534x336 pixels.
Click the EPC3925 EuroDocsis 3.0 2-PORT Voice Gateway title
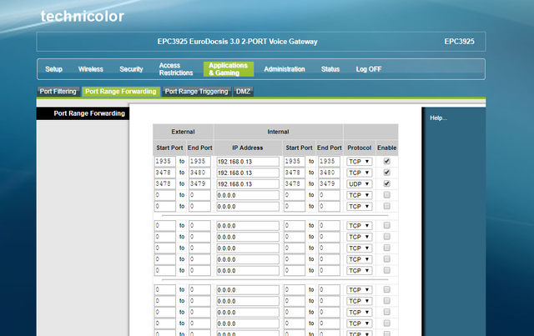(237, 42)
